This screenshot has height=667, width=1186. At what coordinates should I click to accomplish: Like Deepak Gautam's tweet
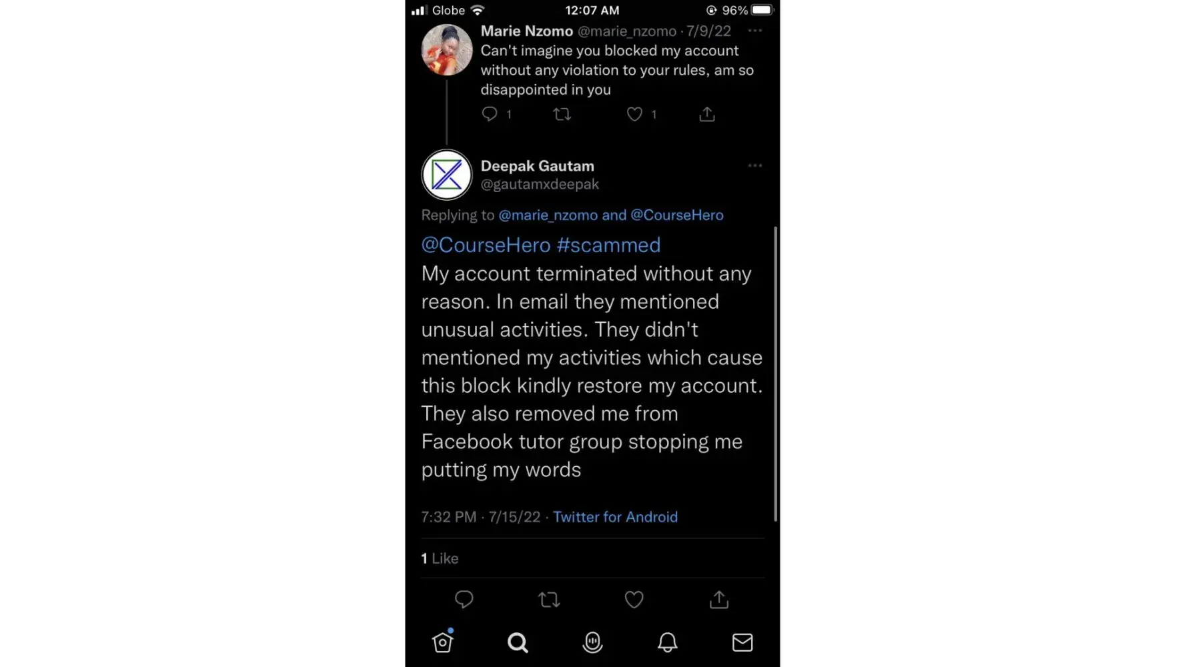[x=634, y=600]
